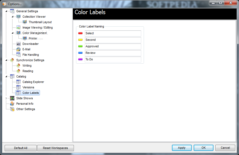Select Printer under Color Management
239x155 pixels.
(33, 38)
